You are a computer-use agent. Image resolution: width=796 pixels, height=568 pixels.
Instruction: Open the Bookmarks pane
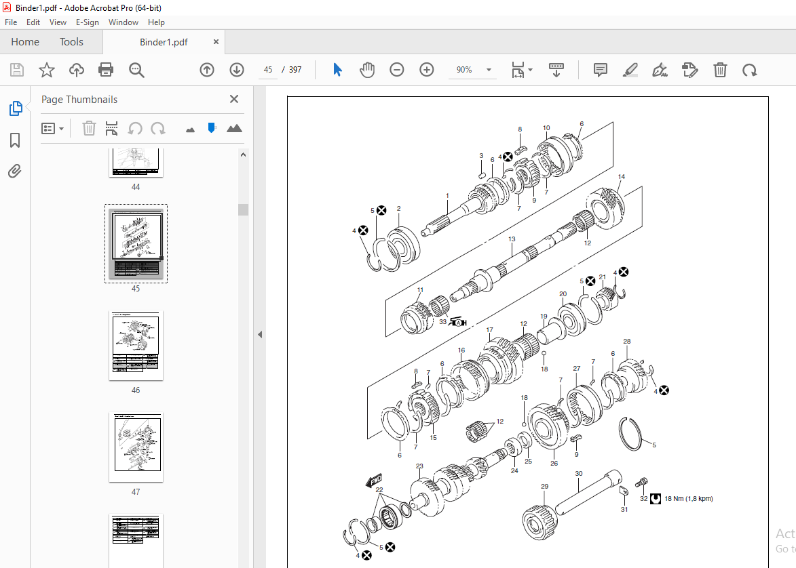[15, 140]
